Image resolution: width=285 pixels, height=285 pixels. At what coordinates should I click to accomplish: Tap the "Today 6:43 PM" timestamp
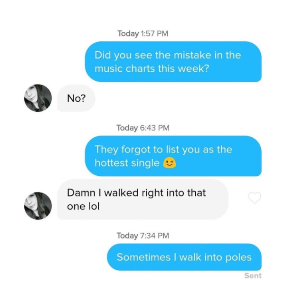coord(143,128)
